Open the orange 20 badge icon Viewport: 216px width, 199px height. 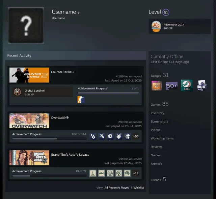[157, 86]
